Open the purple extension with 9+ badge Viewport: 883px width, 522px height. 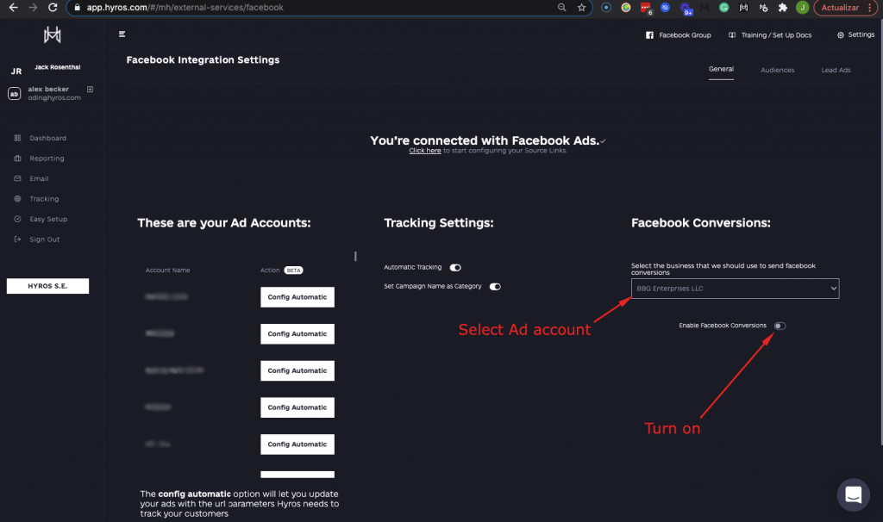(x=686, y=8)
